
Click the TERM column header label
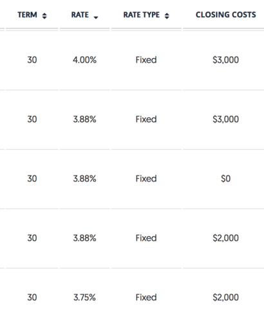[28, 15]
